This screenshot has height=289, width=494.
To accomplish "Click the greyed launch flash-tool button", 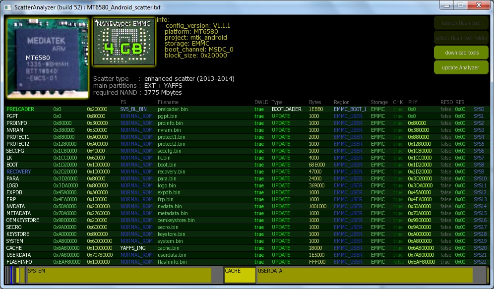I will click(461, 23).
